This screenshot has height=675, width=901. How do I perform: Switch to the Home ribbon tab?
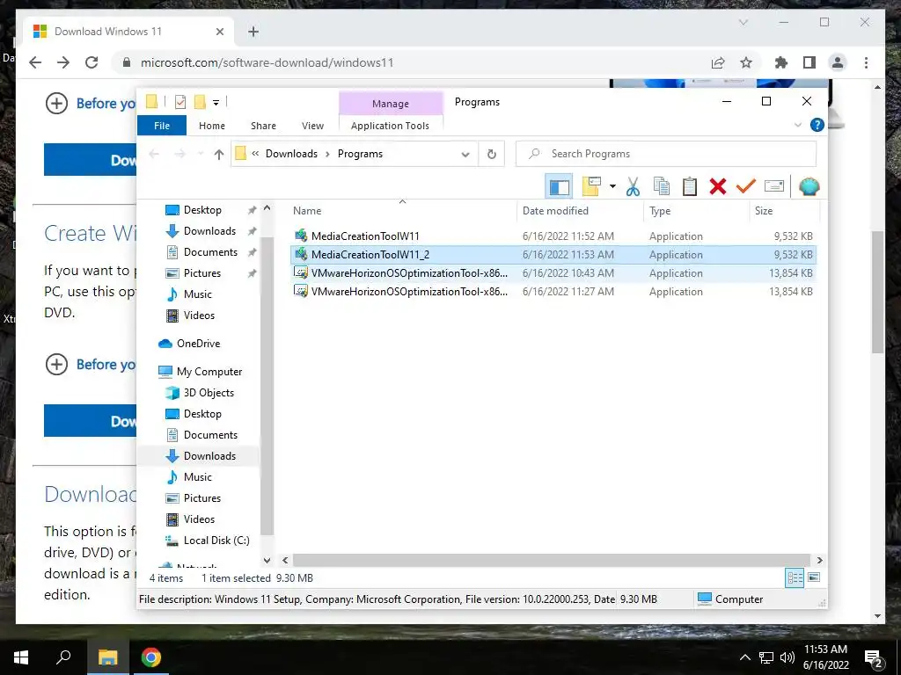212,126
